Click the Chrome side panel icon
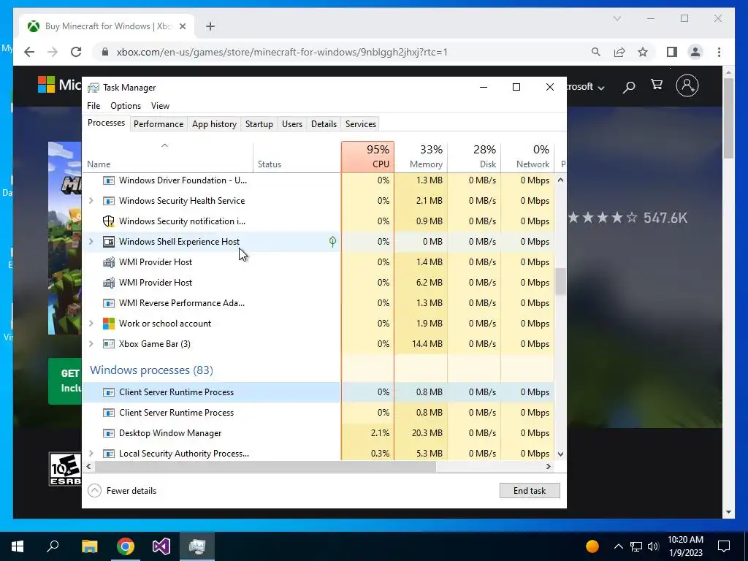The height and width of the screenshot is (561, 748). pos(672,52)
